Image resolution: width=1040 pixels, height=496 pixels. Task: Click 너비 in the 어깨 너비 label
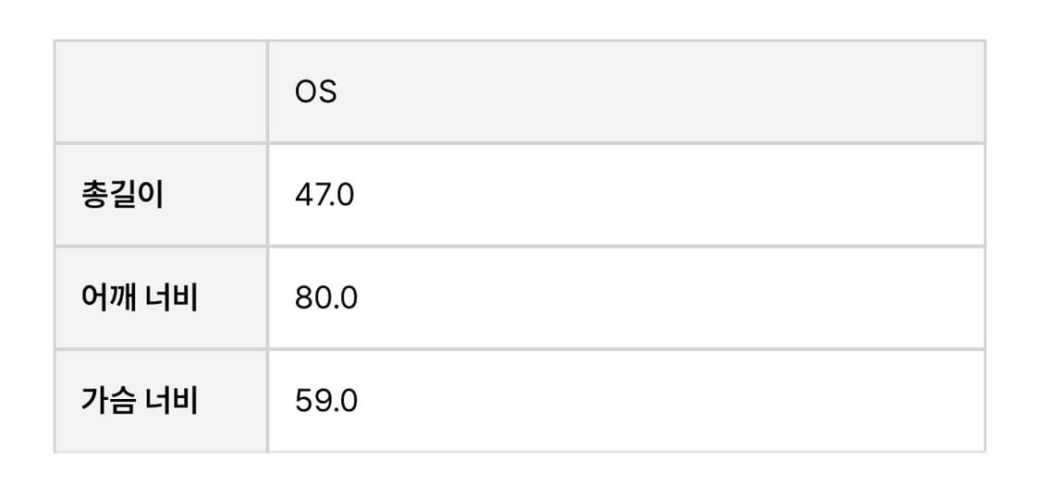point(173,298)
